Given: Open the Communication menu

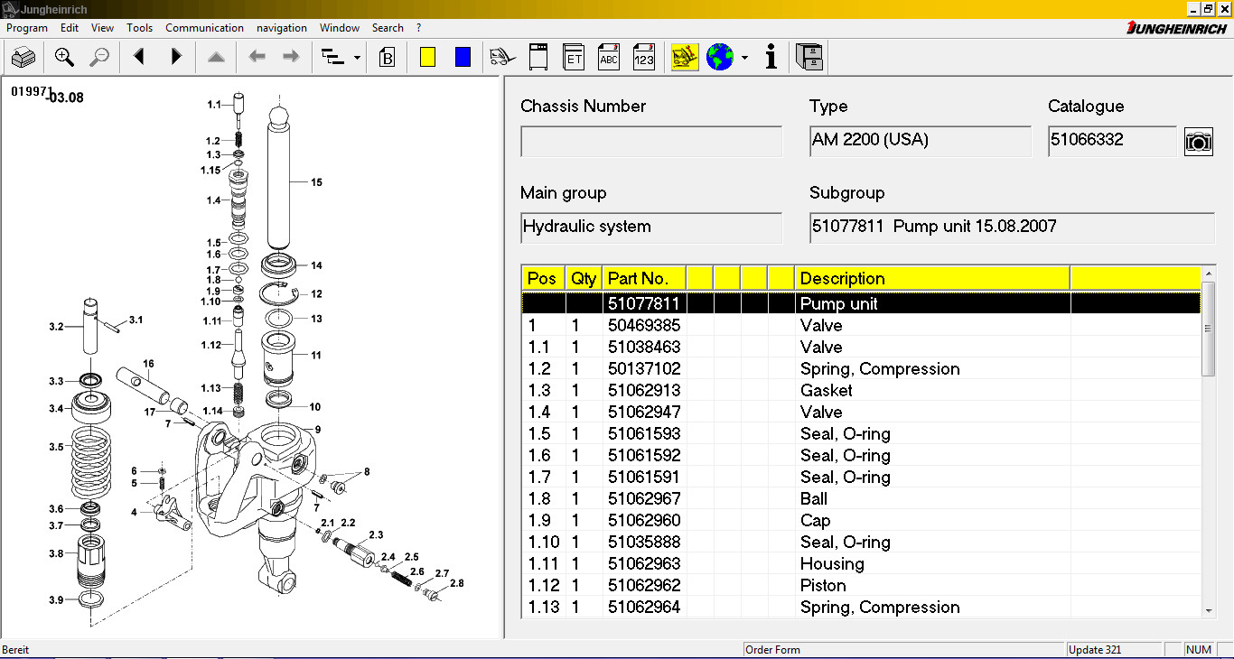Looking at the screenshot, I should click(x=204, y=28).
